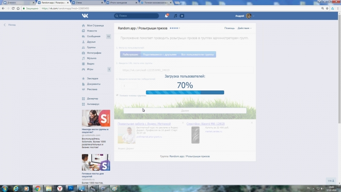Click the search field in VK header
The width and height of the screenshot is (341, 192).
pyautogui.click(x=136, y=16)
